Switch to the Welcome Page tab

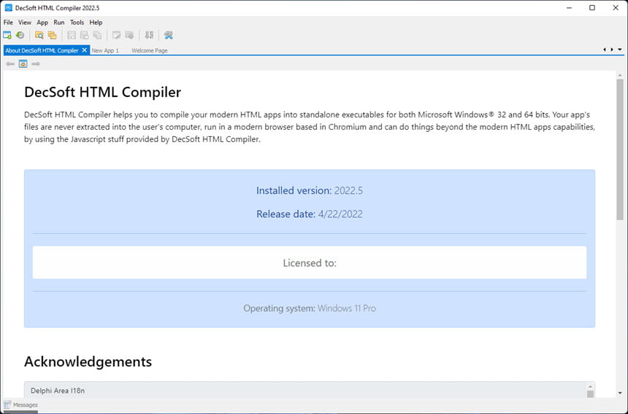150,51
